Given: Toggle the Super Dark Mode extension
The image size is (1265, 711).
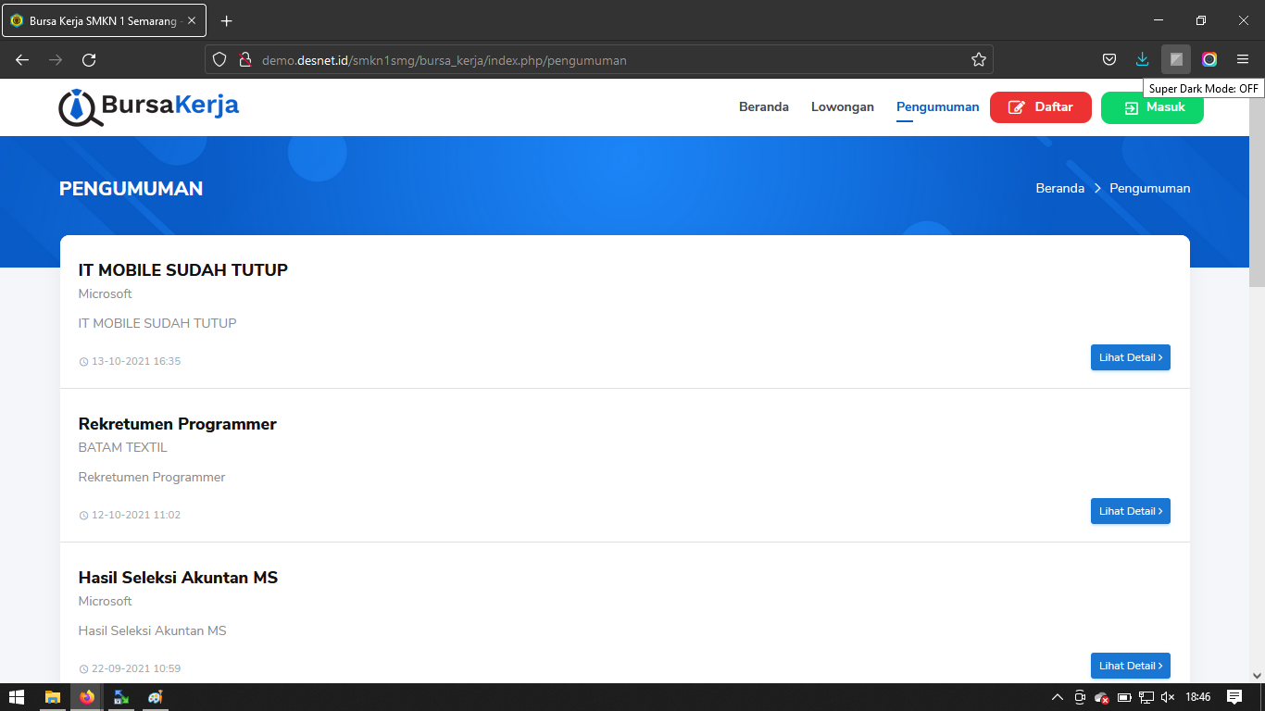Looking at the screenshot, I should (x=1176, y=60).
